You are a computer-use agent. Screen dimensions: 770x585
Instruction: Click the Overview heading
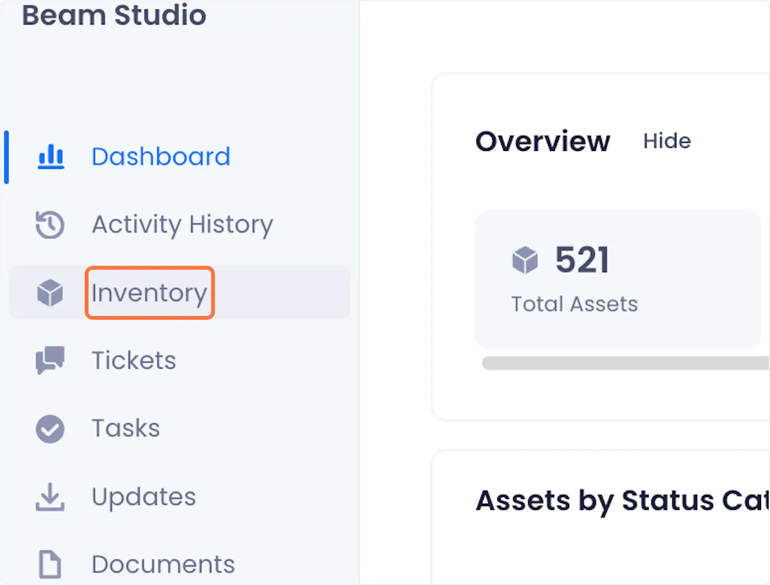(x=543, y=141)
